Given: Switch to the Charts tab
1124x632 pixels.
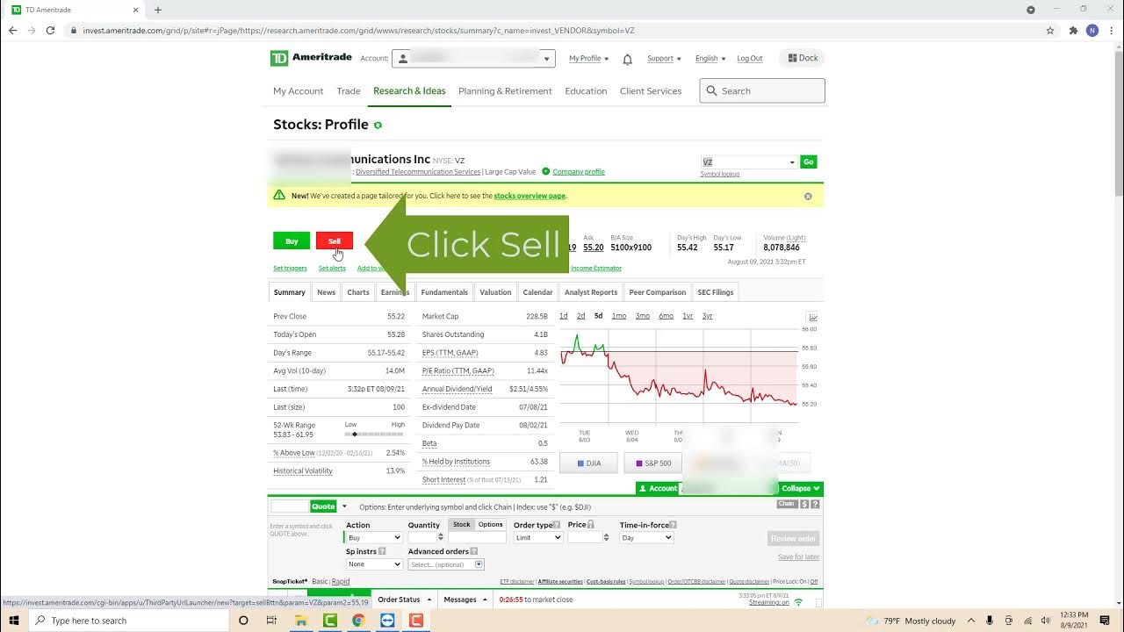Looking at the screenshot, I should tap(358, 292).
